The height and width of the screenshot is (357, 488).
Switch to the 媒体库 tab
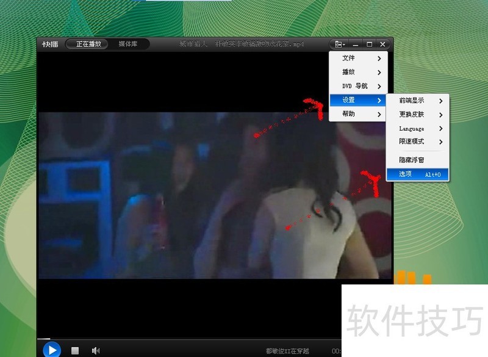pos(127,44)
